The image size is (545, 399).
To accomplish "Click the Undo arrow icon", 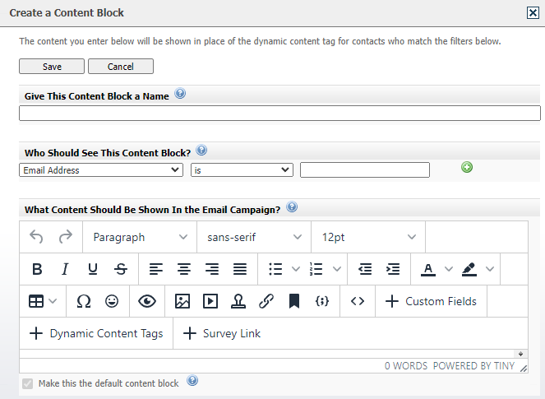I will click(36, 237).
